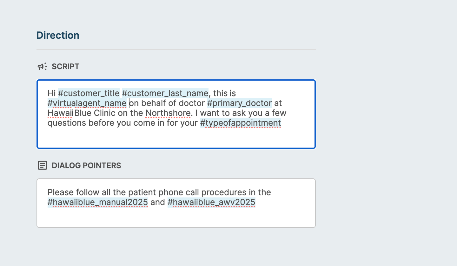Viewport: 457px width, 266px height.
Task: Click the #hawaiiblue_manual2025 variable tag
Action: (98, 202)
